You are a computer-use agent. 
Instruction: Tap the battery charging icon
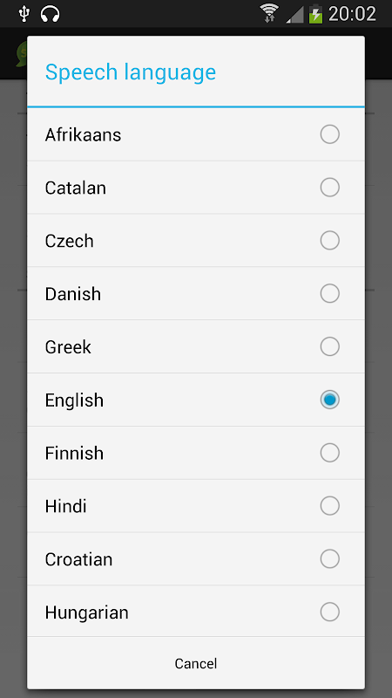click(315, 13)
